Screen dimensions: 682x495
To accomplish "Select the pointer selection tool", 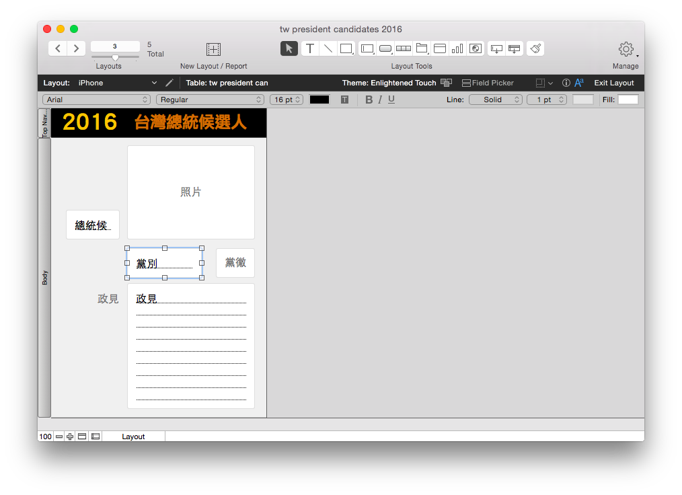I will click(289, 48).
